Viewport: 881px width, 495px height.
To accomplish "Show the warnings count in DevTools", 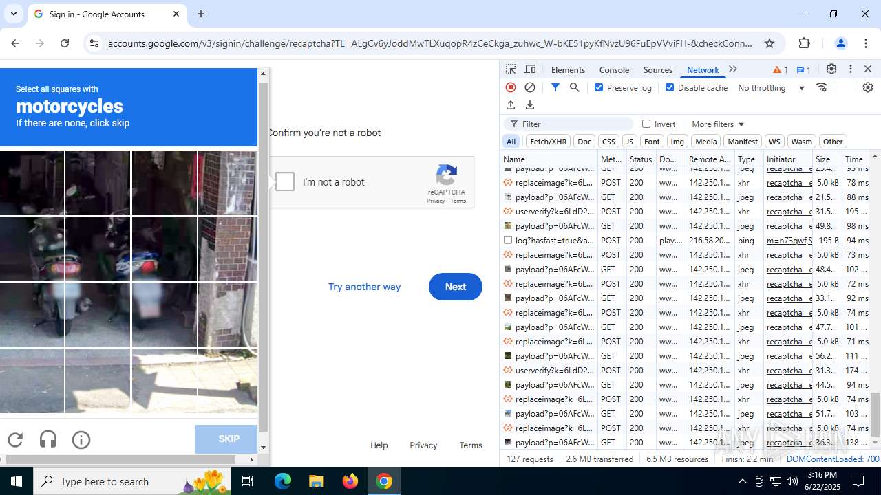I will tap(781, 69).
